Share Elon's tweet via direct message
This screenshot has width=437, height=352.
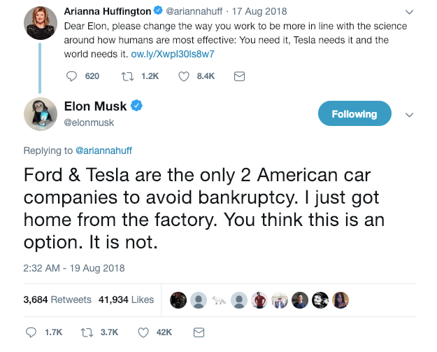pos(199,331)
